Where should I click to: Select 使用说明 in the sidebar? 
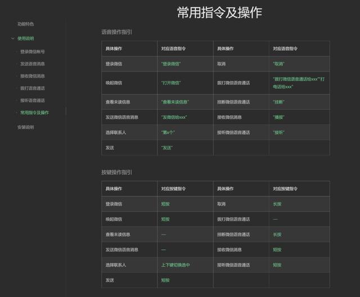[26, 38]
